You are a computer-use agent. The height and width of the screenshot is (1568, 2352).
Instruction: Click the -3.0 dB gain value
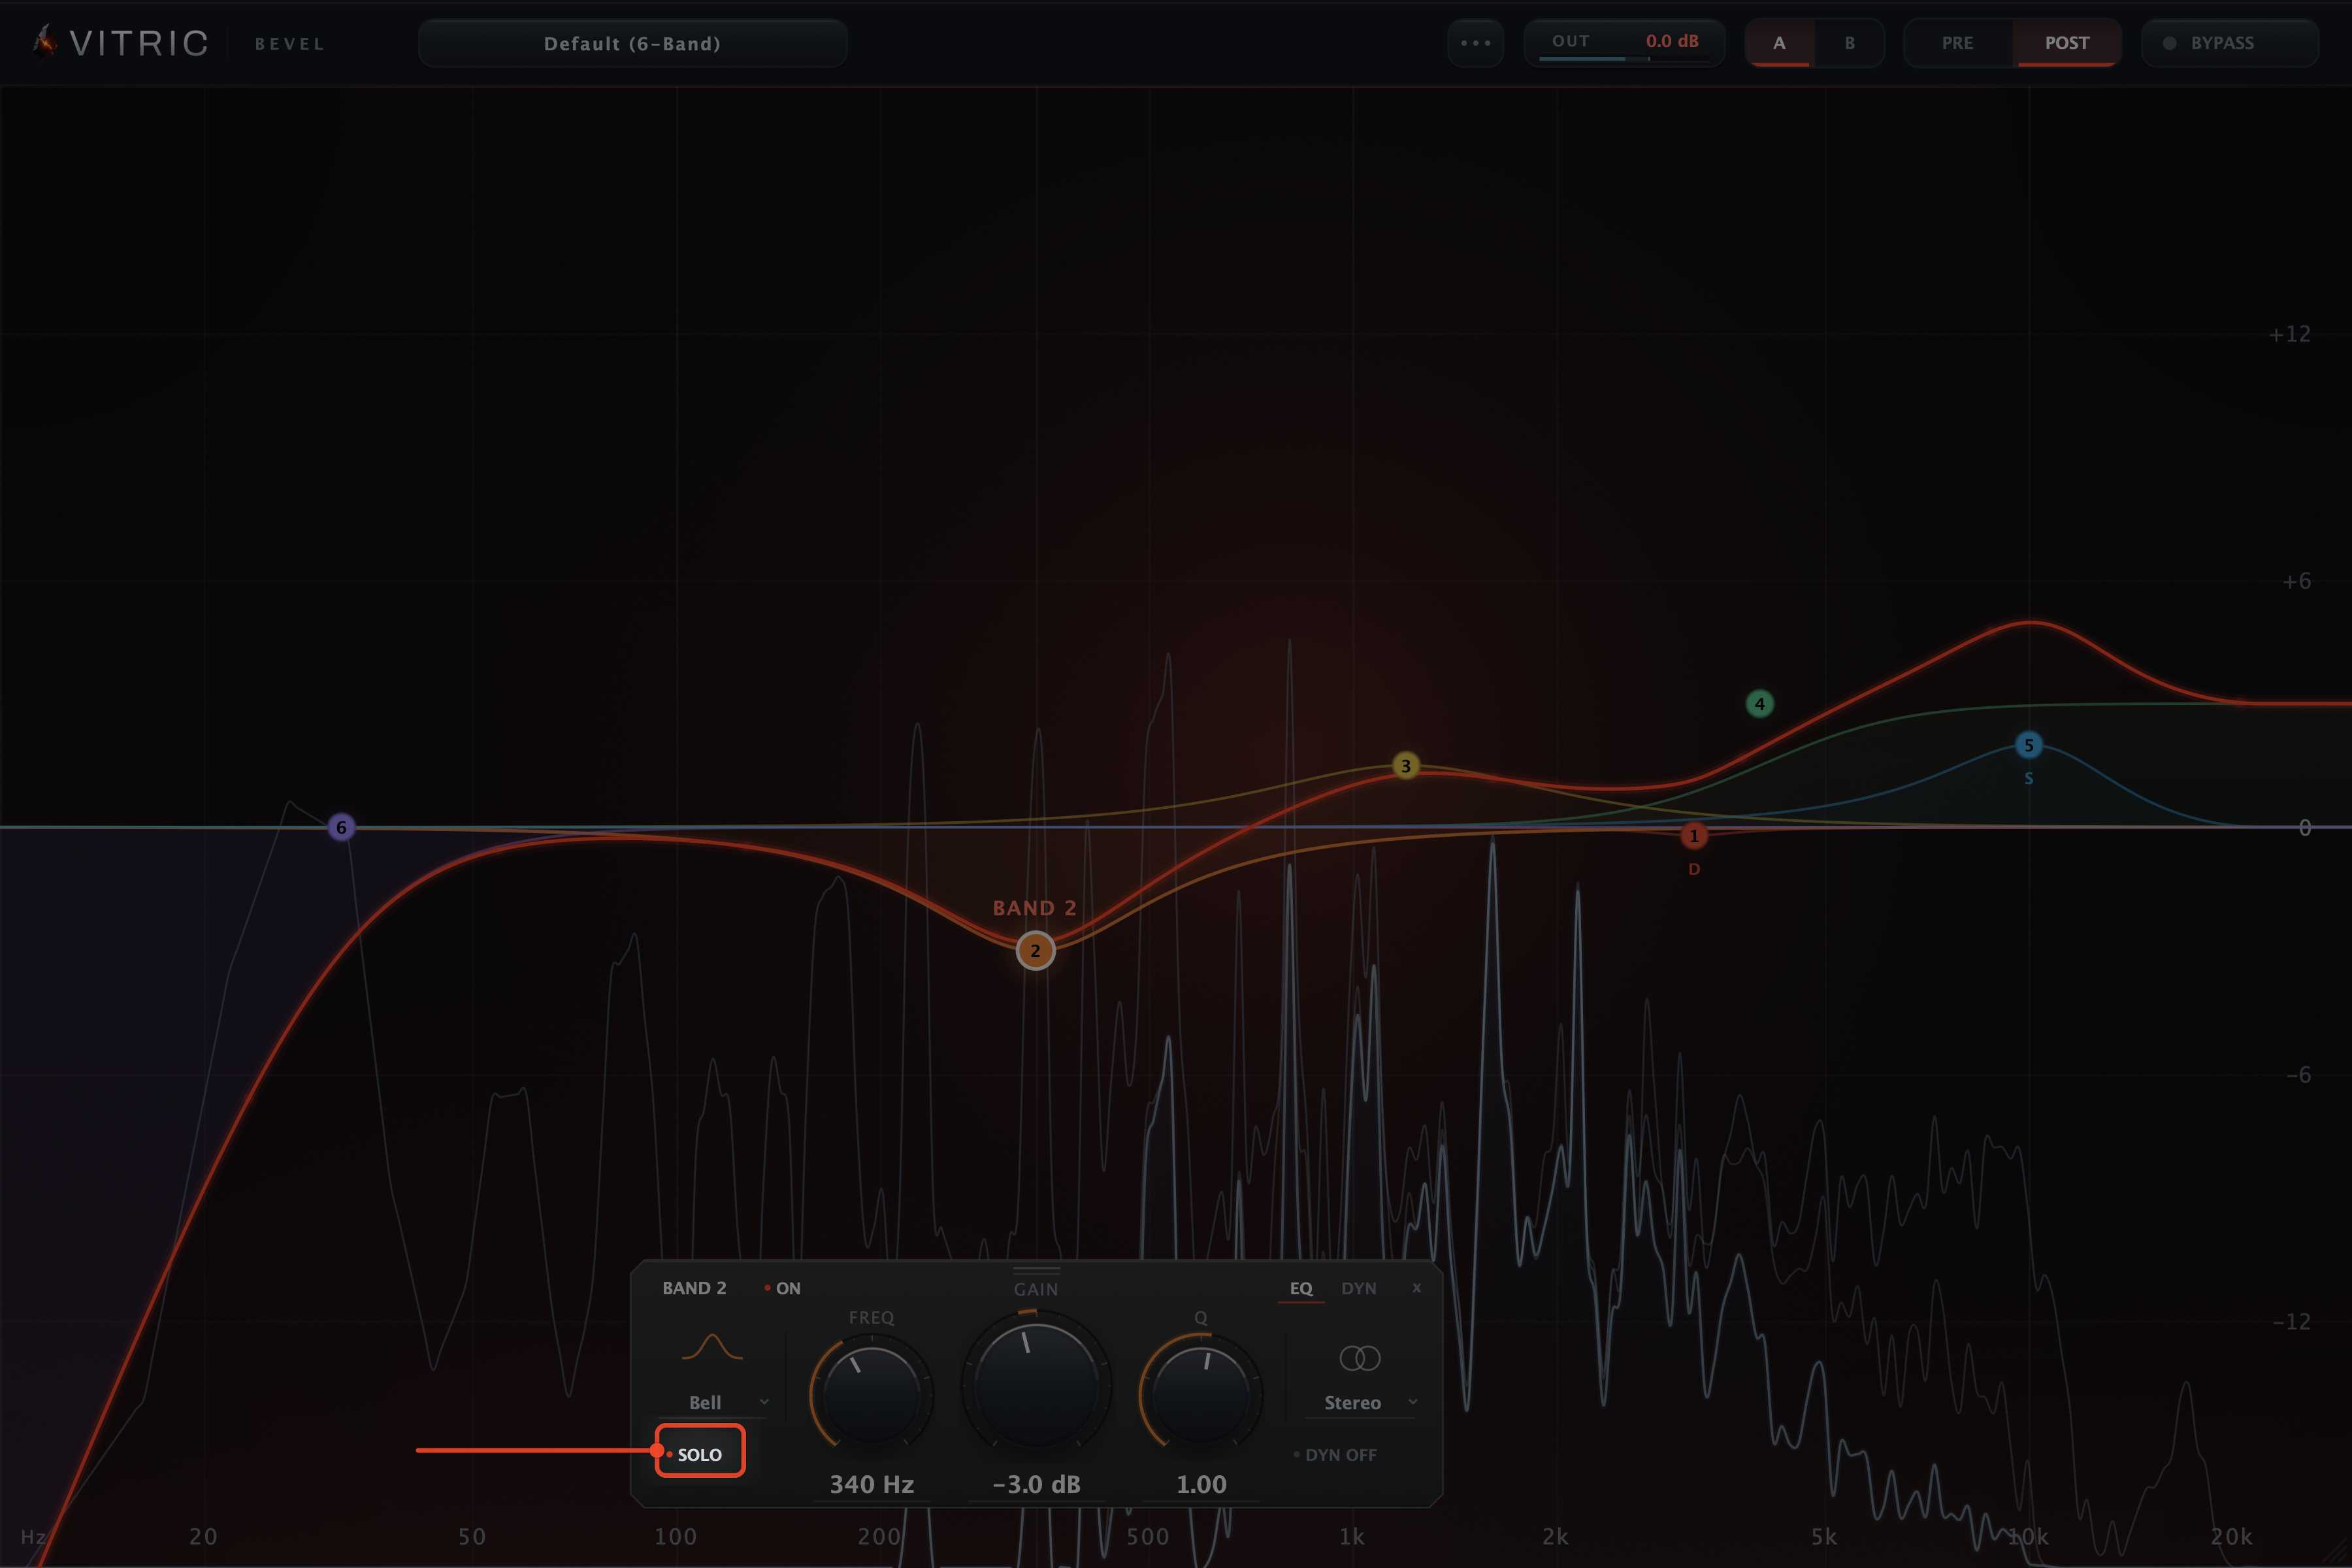(x=1036, y=1484)
